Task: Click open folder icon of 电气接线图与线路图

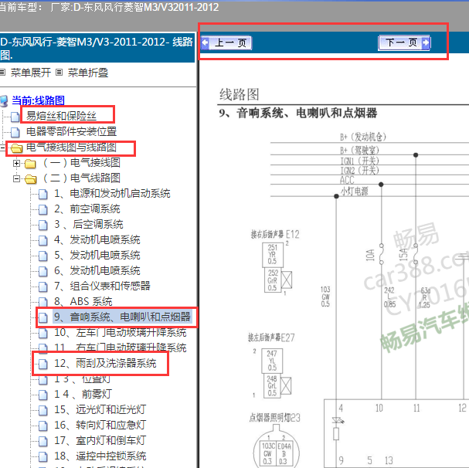Action: 16,148
